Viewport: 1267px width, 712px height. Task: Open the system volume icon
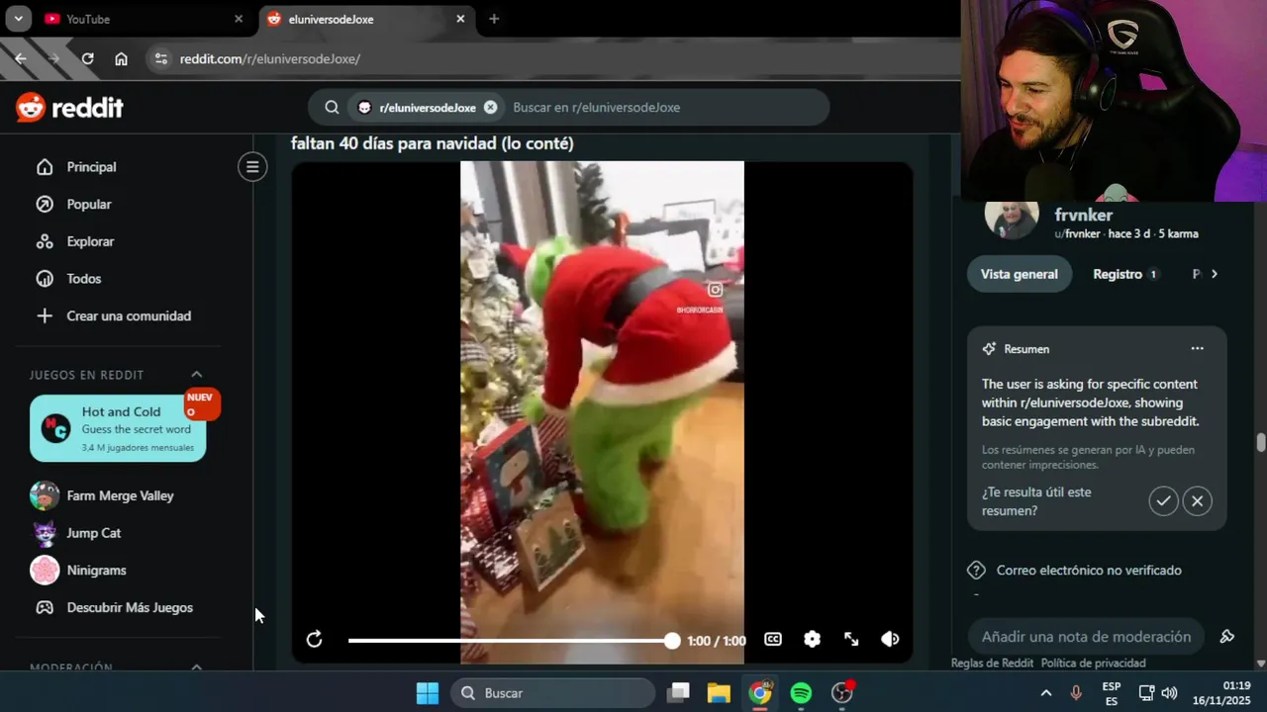pos(1169,693)
